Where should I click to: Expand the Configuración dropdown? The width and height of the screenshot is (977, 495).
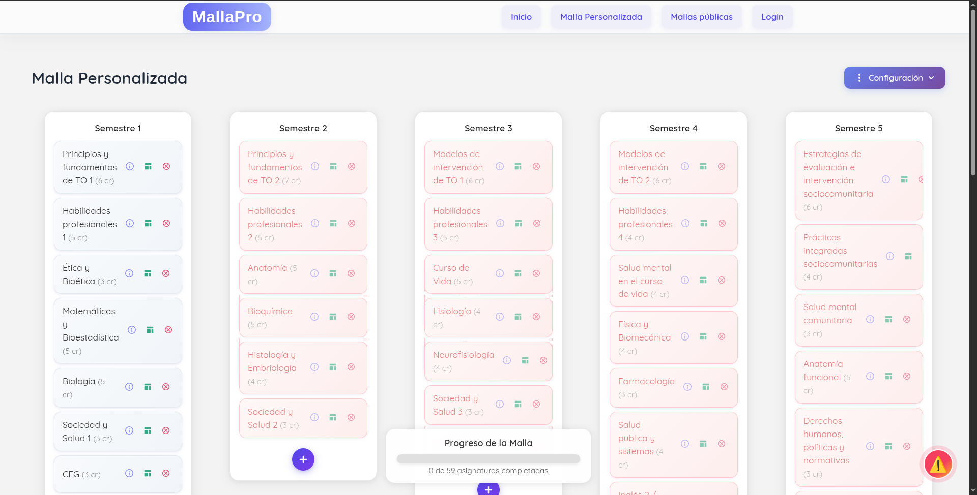coord(895,78)
